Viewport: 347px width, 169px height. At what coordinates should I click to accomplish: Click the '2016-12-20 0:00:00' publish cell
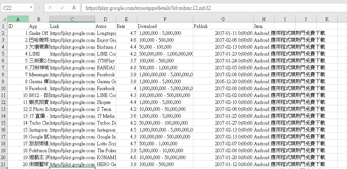point(223,82)
